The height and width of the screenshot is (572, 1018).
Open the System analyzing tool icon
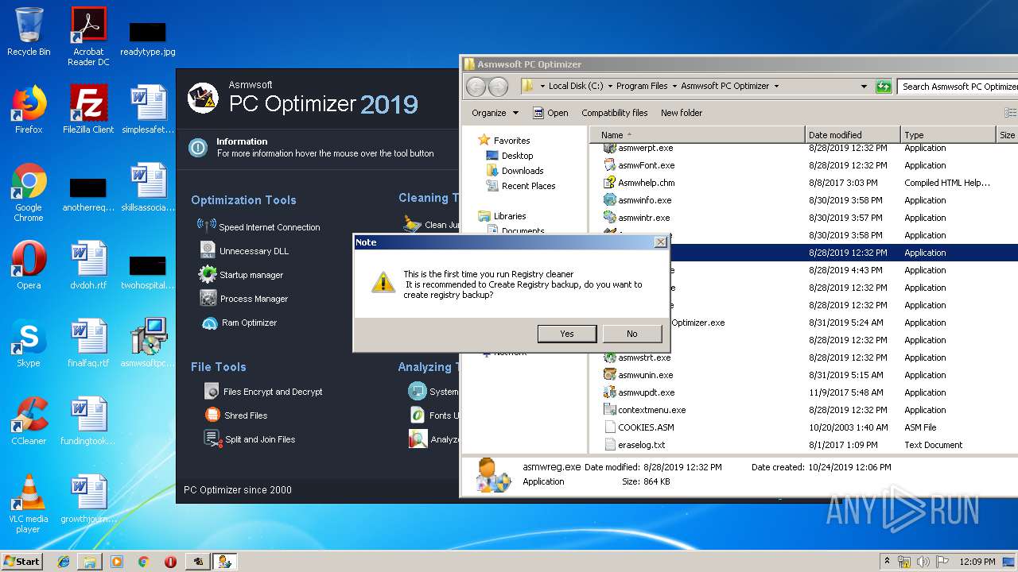418,391
